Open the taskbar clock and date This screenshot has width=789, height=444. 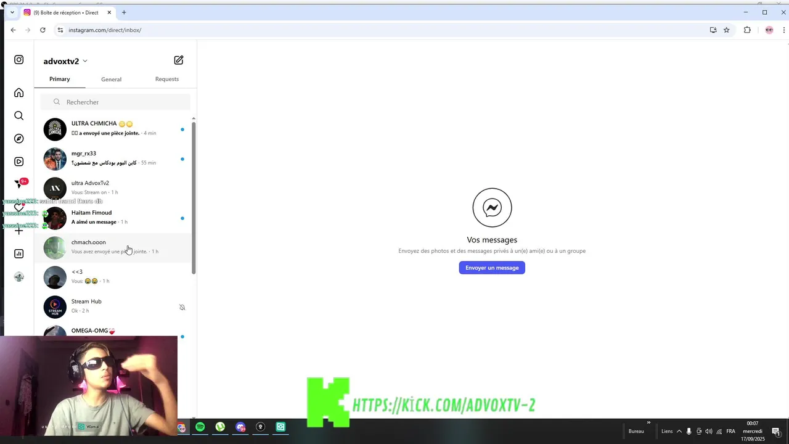pyautogui.click(x=753, y=431)
